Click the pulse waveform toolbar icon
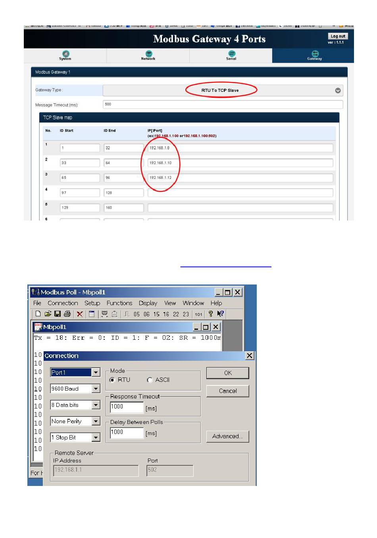Screen dimensions: 377x538 [x=127, y=314]
